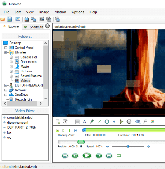Open the Image menu
This screenshot has width=165, height=169.
pyautogui.click(x=44, y=12)
